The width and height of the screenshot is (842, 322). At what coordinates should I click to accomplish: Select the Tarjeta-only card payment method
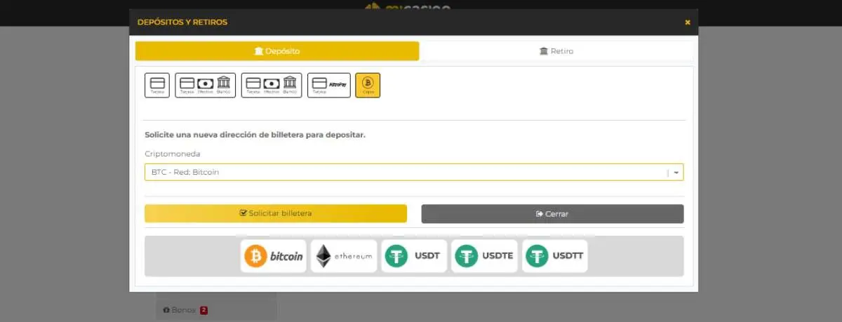[x=157, y=85]
